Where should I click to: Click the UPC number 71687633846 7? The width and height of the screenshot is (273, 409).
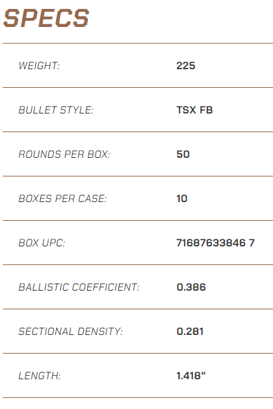coord(216,243)
